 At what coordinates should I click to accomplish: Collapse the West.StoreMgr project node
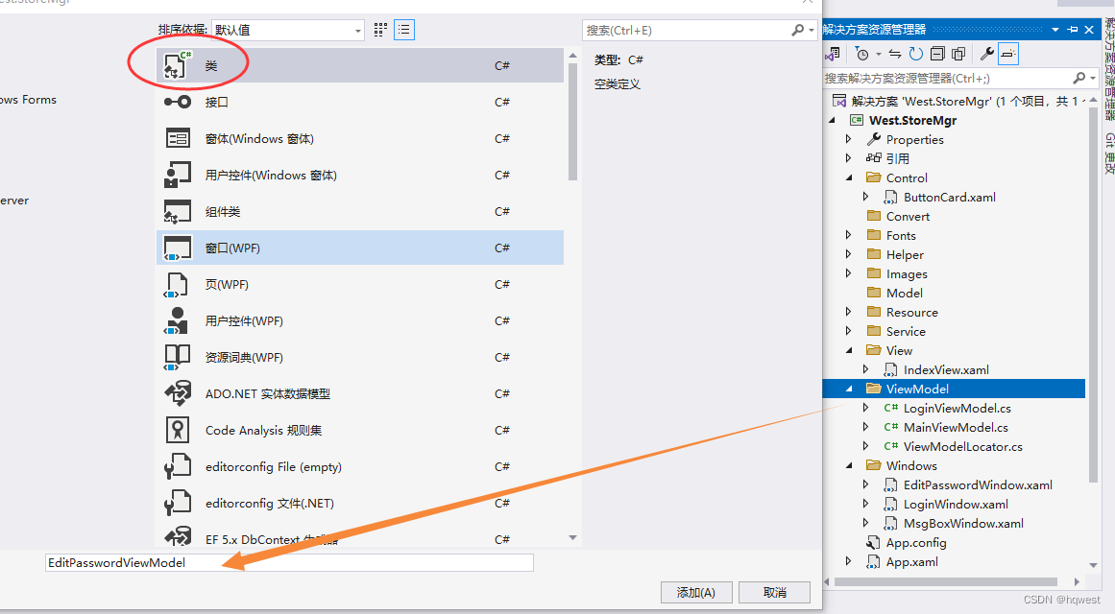tap(832, 120)
